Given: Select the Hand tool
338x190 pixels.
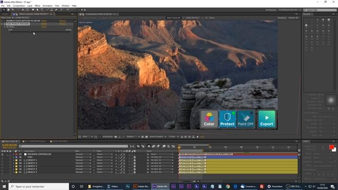Looking at the screenshot, I should click(8, 9).
